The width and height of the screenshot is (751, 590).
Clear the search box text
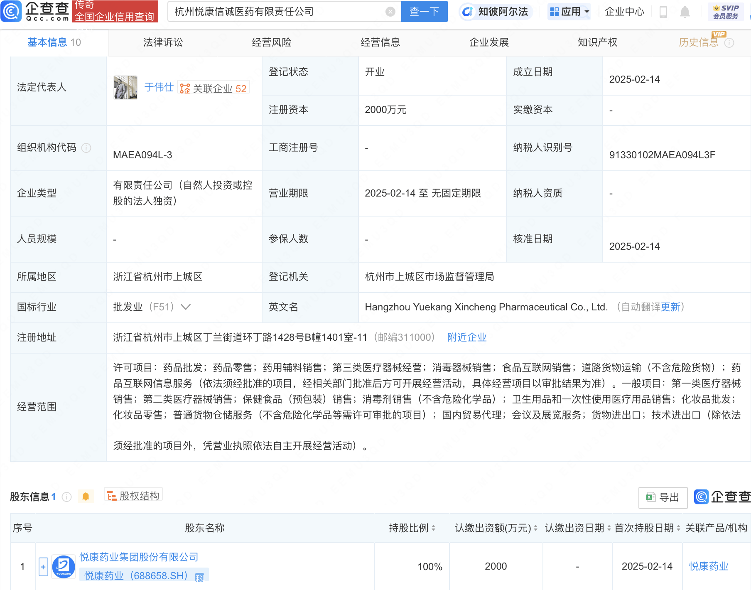pos(390,12)
